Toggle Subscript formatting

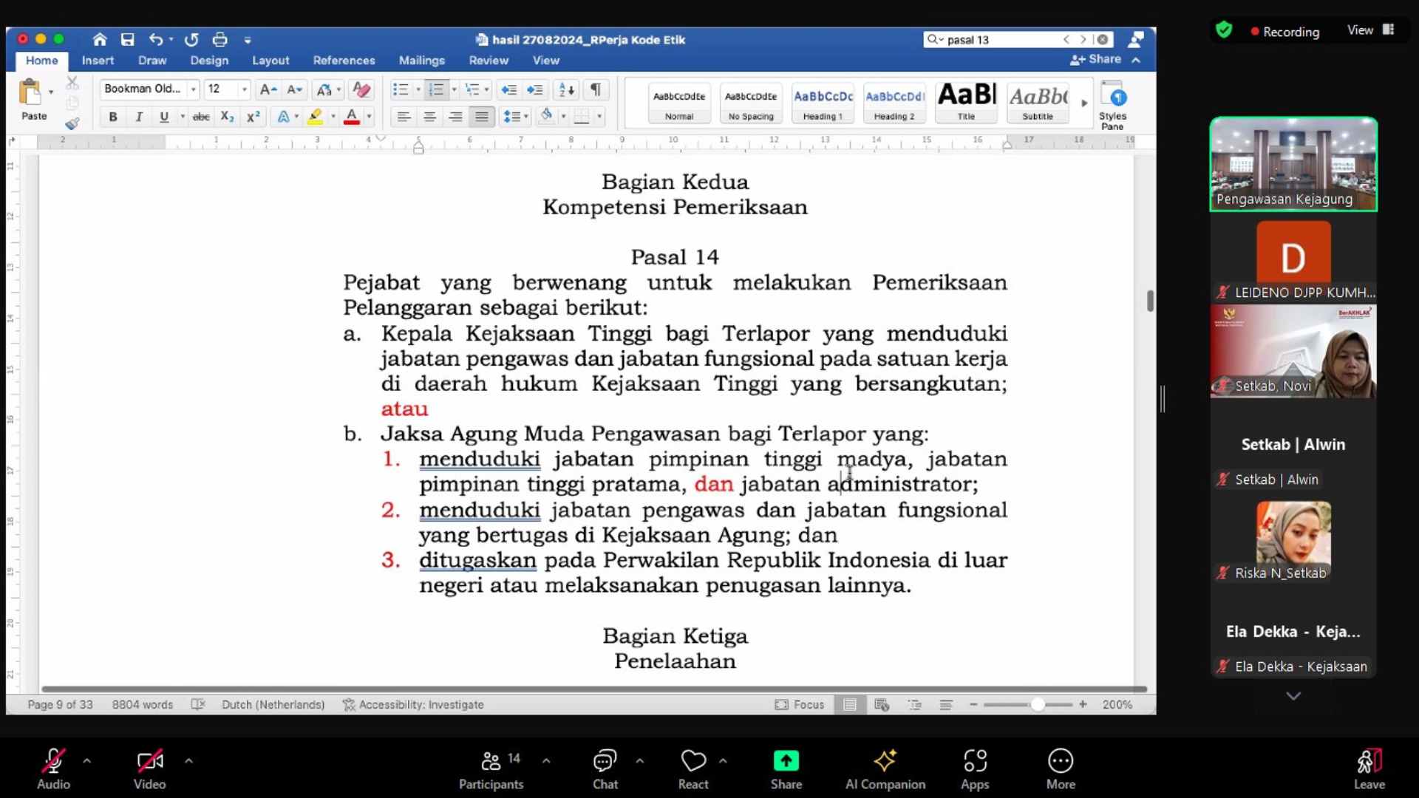227,117
